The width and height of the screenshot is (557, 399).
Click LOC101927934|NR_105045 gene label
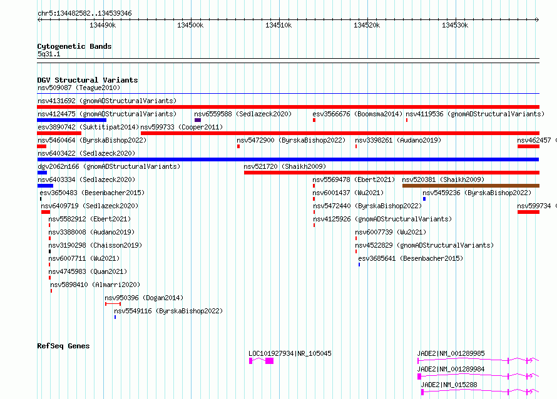click(x=290, y=353)
